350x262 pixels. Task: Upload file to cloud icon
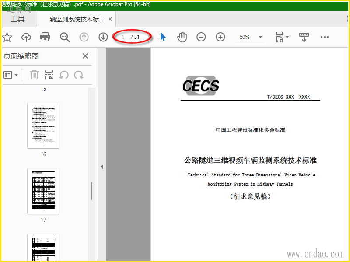(26, 37)
